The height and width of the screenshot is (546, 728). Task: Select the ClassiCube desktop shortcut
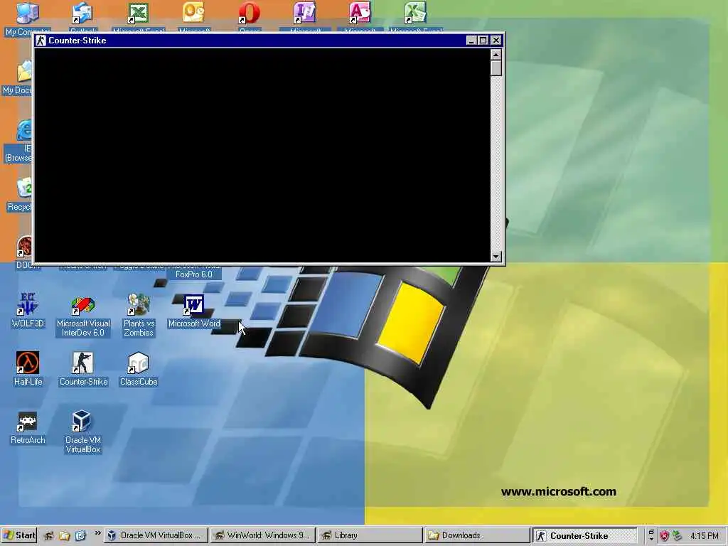click(139, 363)
